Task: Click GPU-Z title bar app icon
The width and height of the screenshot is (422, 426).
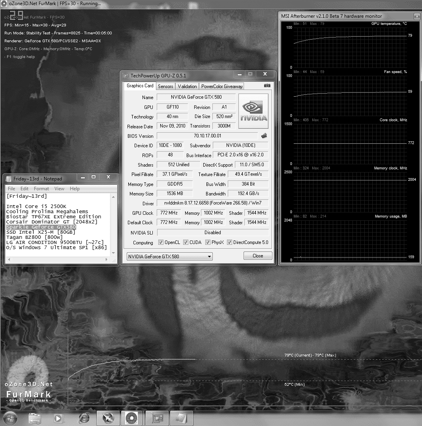Action: (126, 75)
